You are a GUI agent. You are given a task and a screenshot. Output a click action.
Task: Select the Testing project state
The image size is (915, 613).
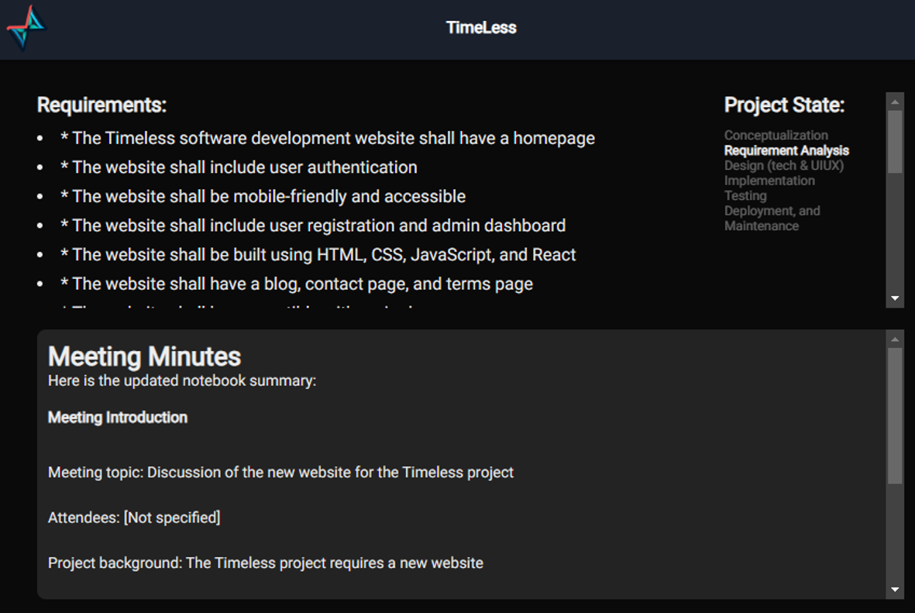[745, 195]
